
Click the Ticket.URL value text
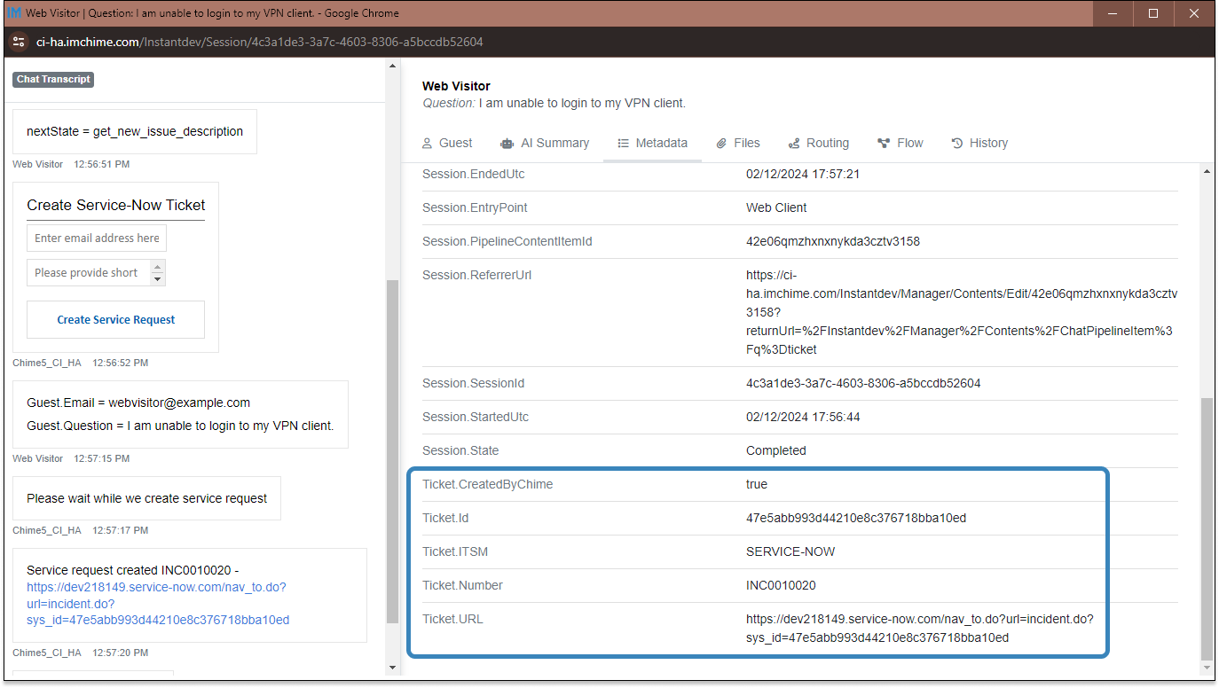(x=920, y=628)
